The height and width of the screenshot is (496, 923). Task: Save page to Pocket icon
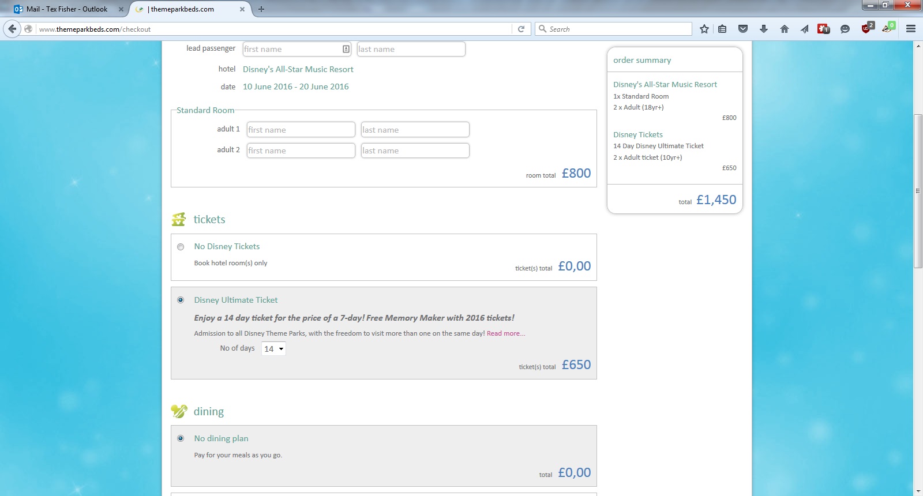743,29
